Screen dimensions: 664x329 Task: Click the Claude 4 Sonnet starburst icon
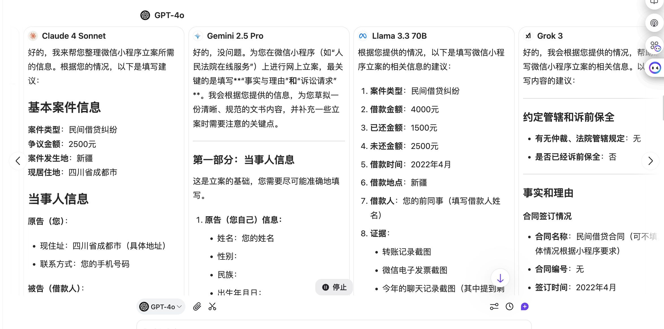pos(33,36)
